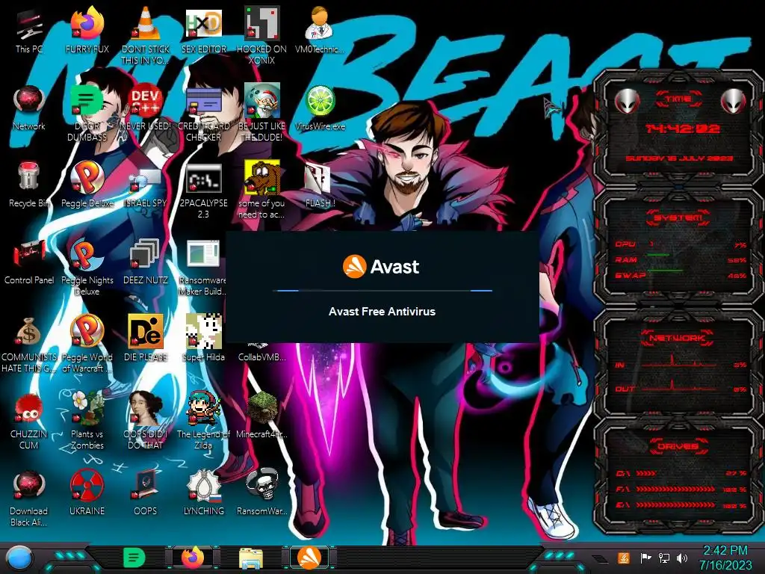Image resolution: width=765 pixels, height=574 pixels.
Task: Open the Action Center flag icon
Action: (x=645, y=558)
